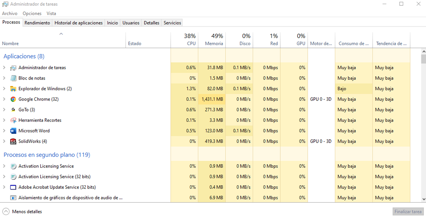
Task: Open the Servicios tab
Action: coord(172,23)
